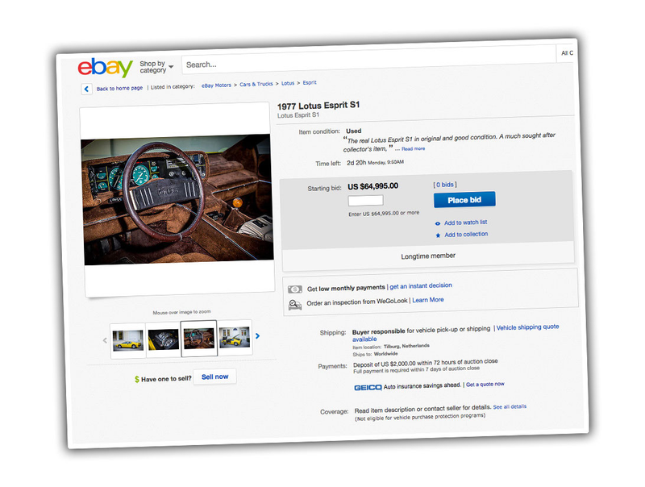Open the All Categories selector beside search

coord(567,53)
